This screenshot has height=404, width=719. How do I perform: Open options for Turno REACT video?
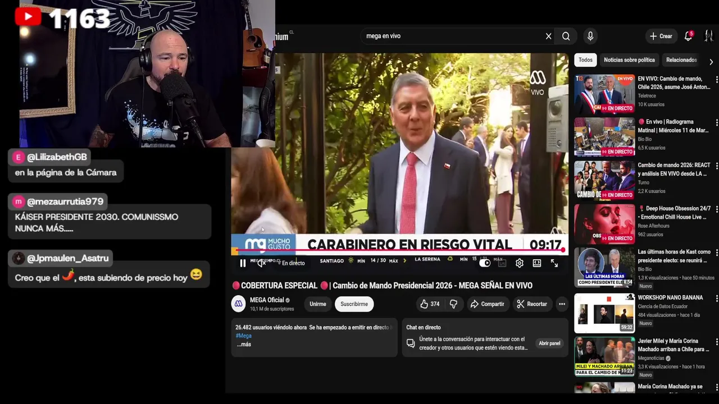click(x=716, y=166)
